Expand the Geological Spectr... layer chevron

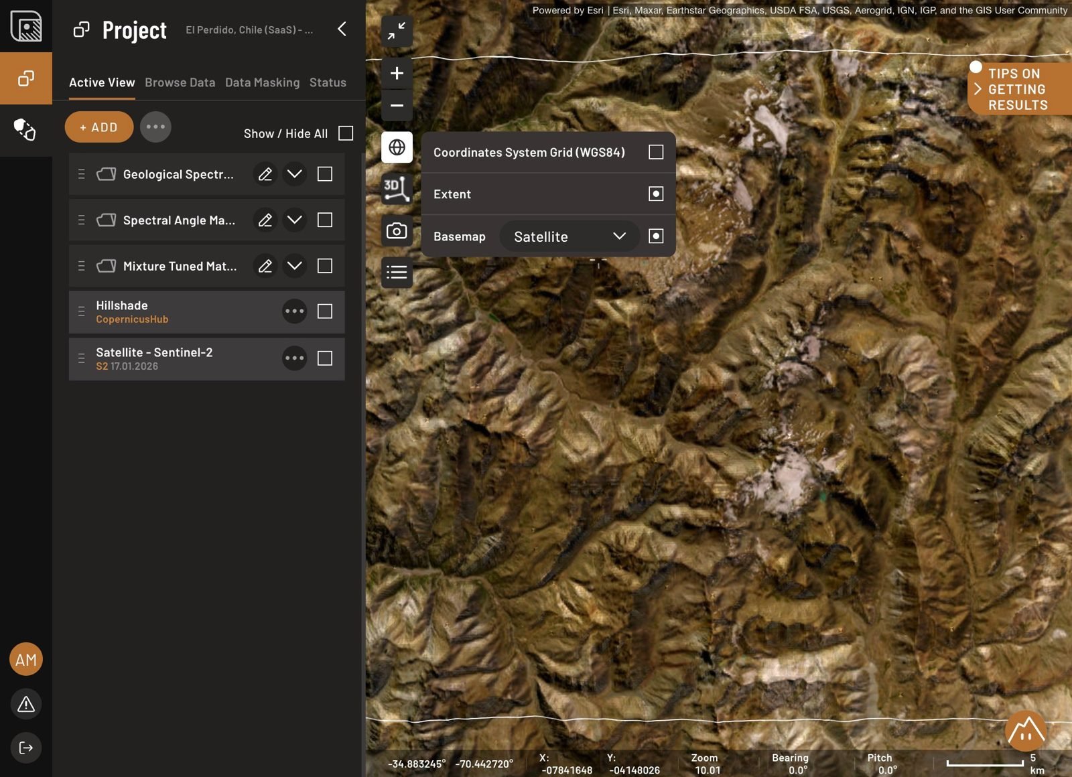point(294,174)
